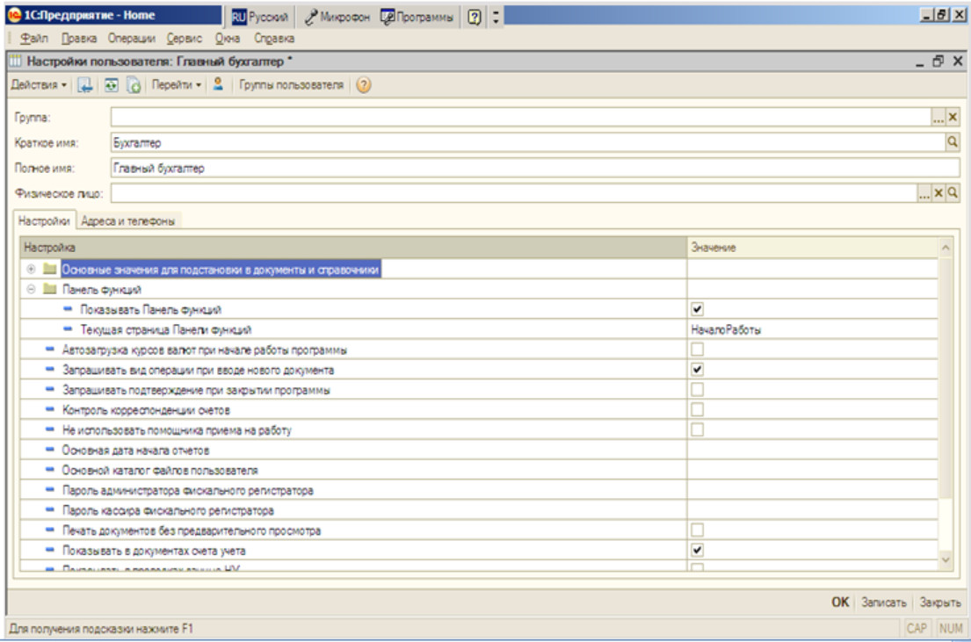Enable Печать документов без предварительного просмотра
The height and width of the screenshot is (642, 971).
(698, 530)
